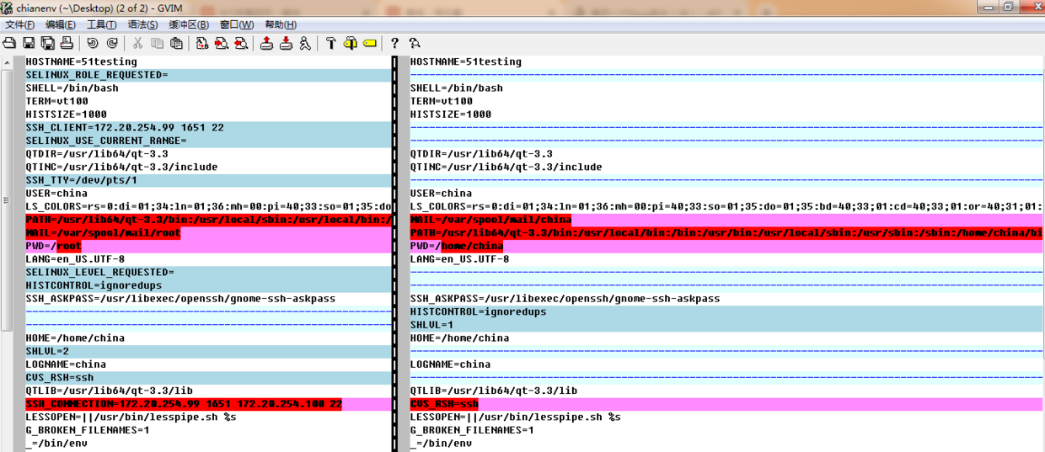Open the 文件(F) menu

pyautogui.click(x=19, y=25)
